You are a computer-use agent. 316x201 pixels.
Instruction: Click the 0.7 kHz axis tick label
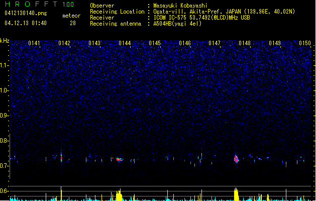[x=5, y=166]
